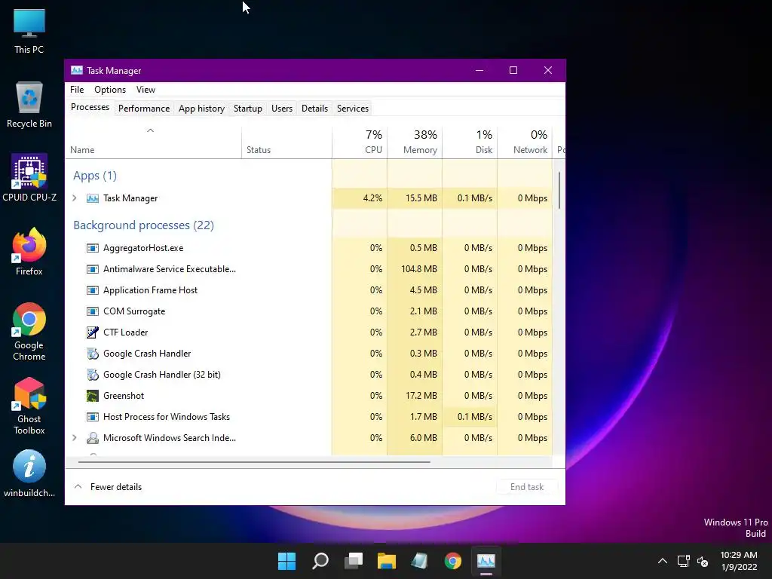Sort by the Memory column header

[415, 142]
